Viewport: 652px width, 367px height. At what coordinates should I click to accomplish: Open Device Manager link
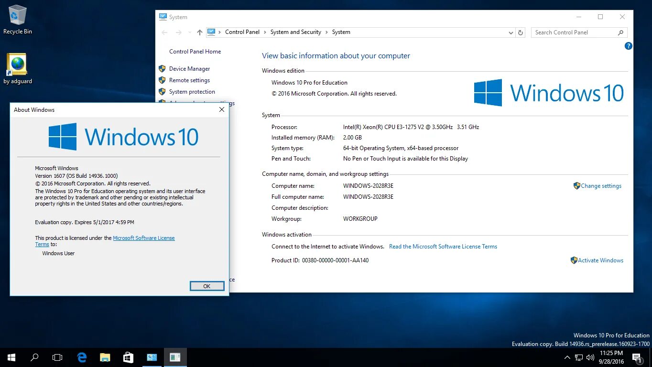[x=189, y=69]
